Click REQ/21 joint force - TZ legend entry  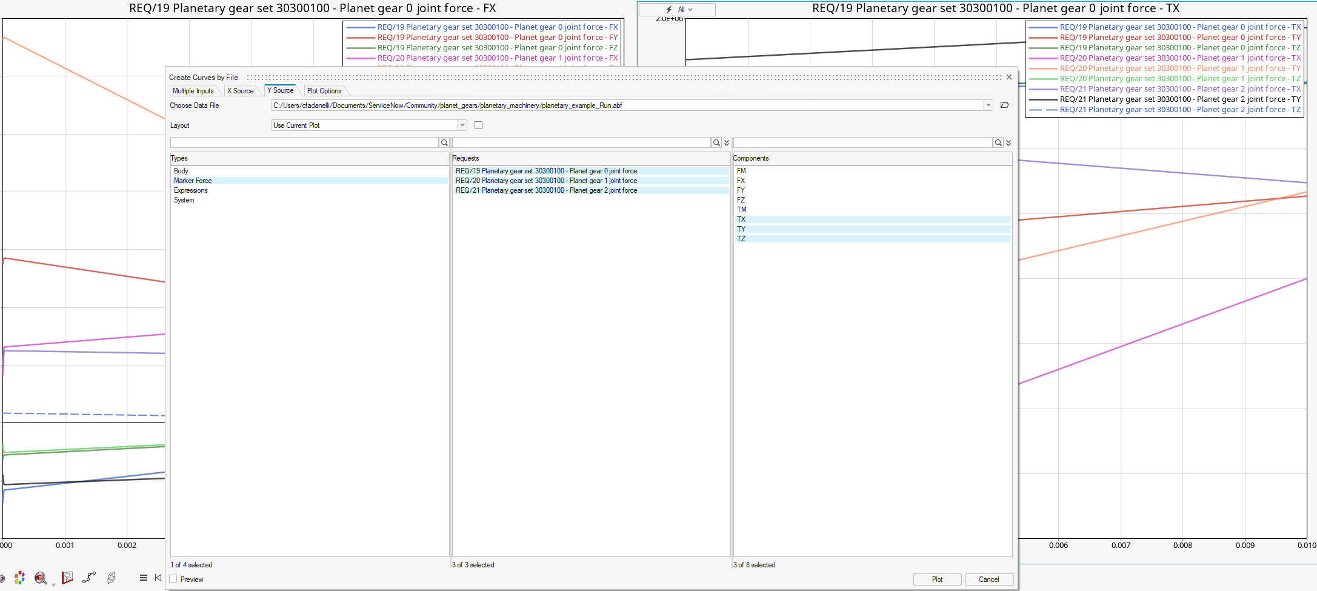(x=1165, y=110)
